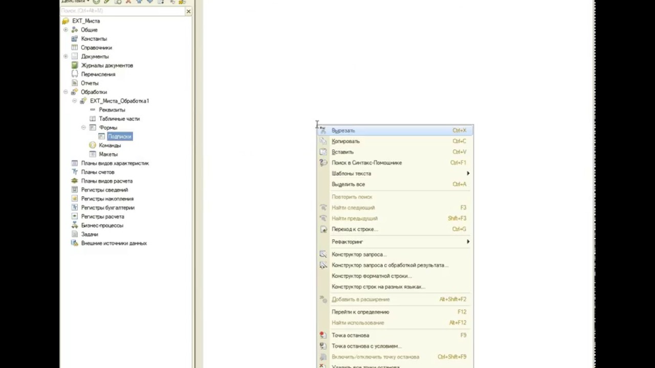This screenshot has height=368, width=655.
Task: Click the scissors icon beside Вырезать
Action: coord(323,130)
